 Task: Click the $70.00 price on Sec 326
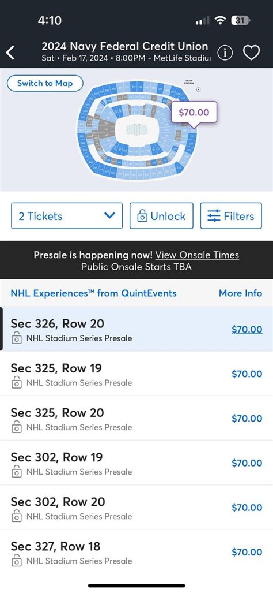[247, 329]
